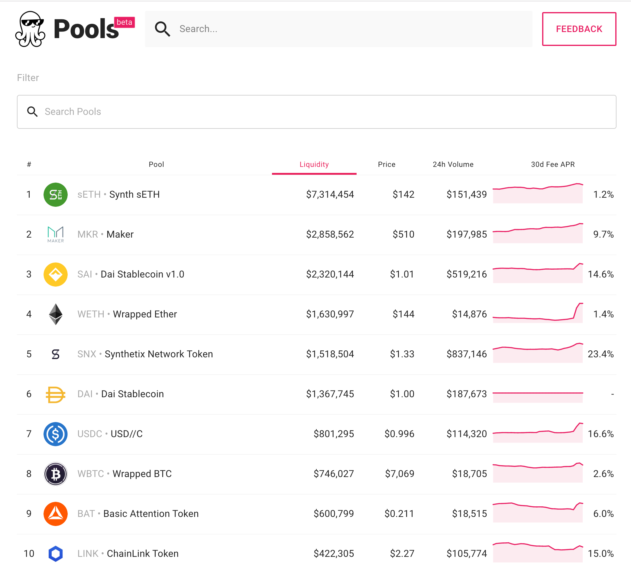Sort by 30d Fee APR header
631x578 pixels.
pyautogui.click(x=553, y=164)
